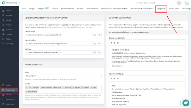The width and height of the screenshot is (191, 108).
Task: Remove the Yoga aérien sport tag
Action: [x=27, y=91]
